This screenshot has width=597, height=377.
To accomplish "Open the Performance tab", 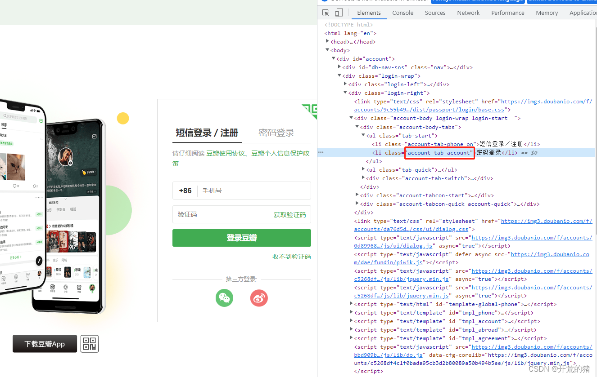I will [x=508, y=13].
